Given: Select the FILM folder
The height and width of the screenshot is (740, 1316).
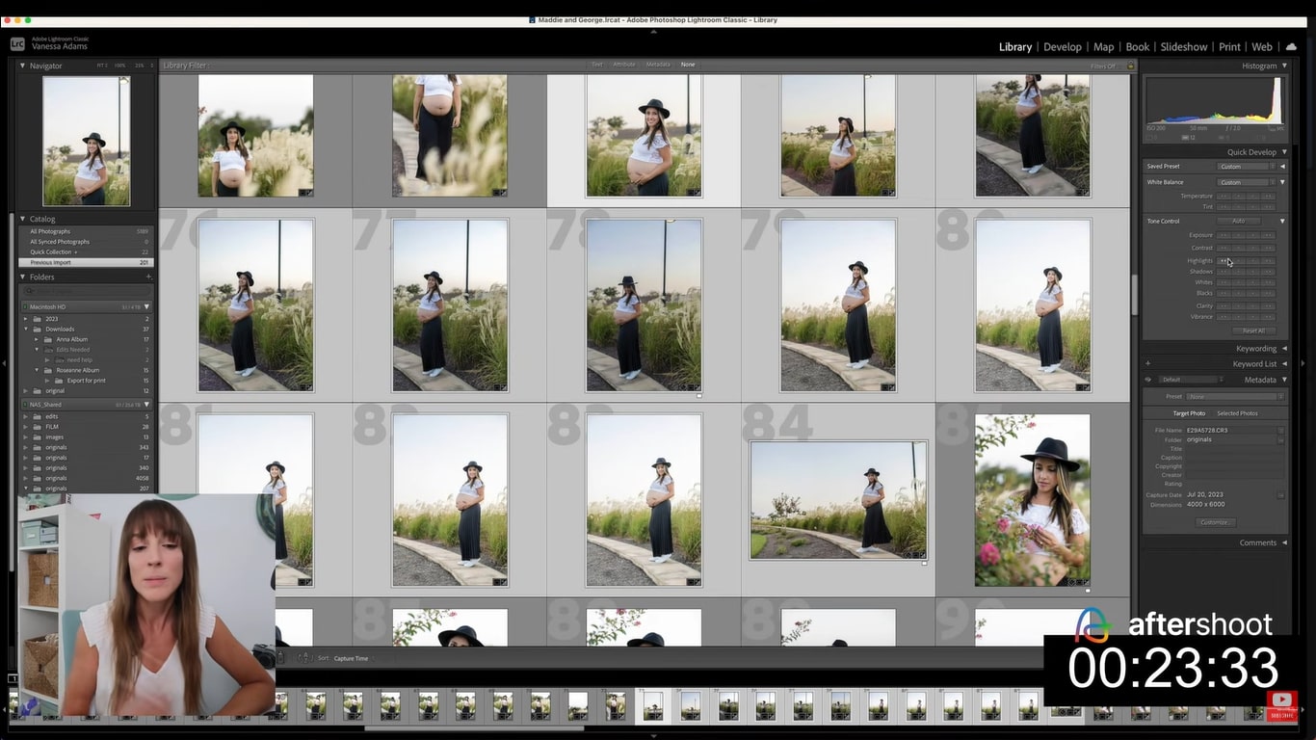Looking at the screenshot, I should click(x=87, y=426).
